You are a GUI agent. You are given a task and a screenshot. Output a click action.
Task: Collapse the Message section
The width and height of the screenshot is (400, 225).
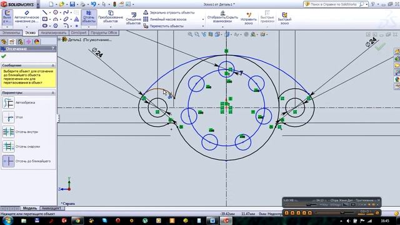[x=52, y=66]
